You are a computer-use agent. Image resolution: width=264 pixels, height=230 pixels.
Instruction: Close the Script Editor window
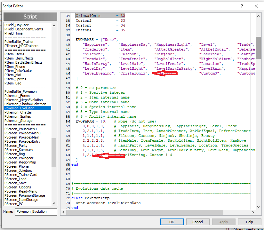click(256, 6)
